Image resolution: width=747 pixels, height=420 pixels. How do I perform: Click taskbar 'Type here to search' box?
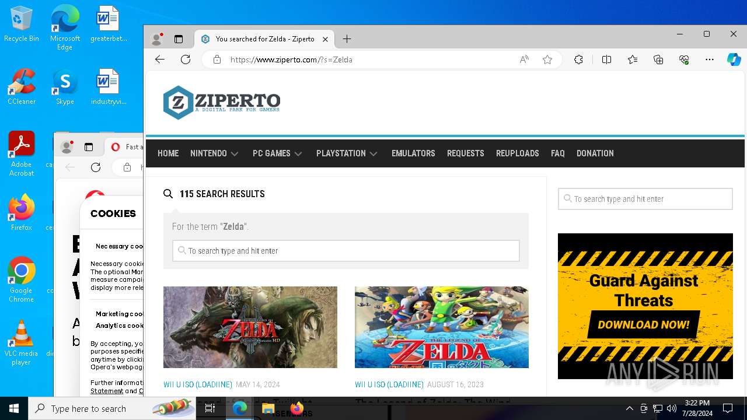coord(112,409)
